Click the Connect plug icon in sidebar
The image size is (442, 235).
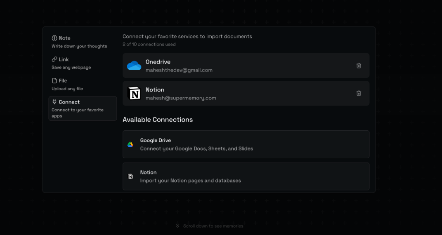coord(54,102)
